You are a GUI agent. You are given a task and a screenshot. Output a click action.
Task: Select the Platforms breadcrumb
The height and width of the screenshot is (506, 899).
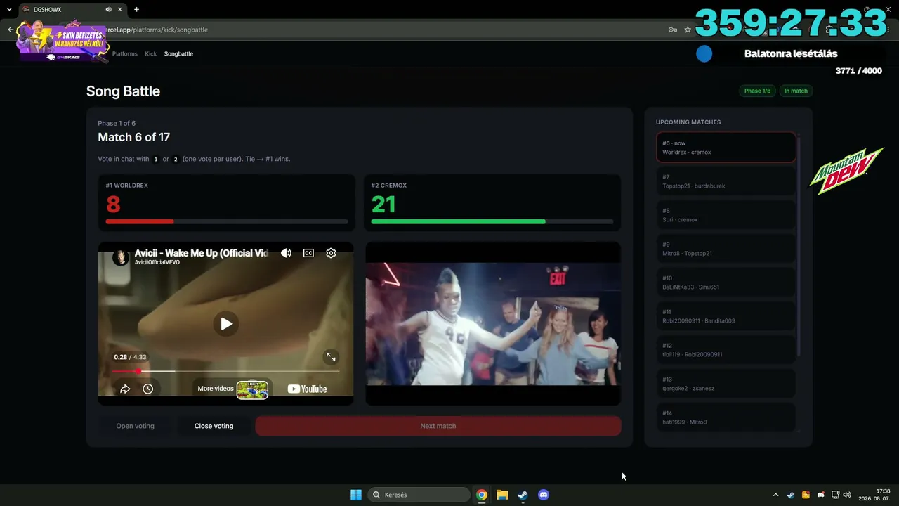(x=125, y=53)
